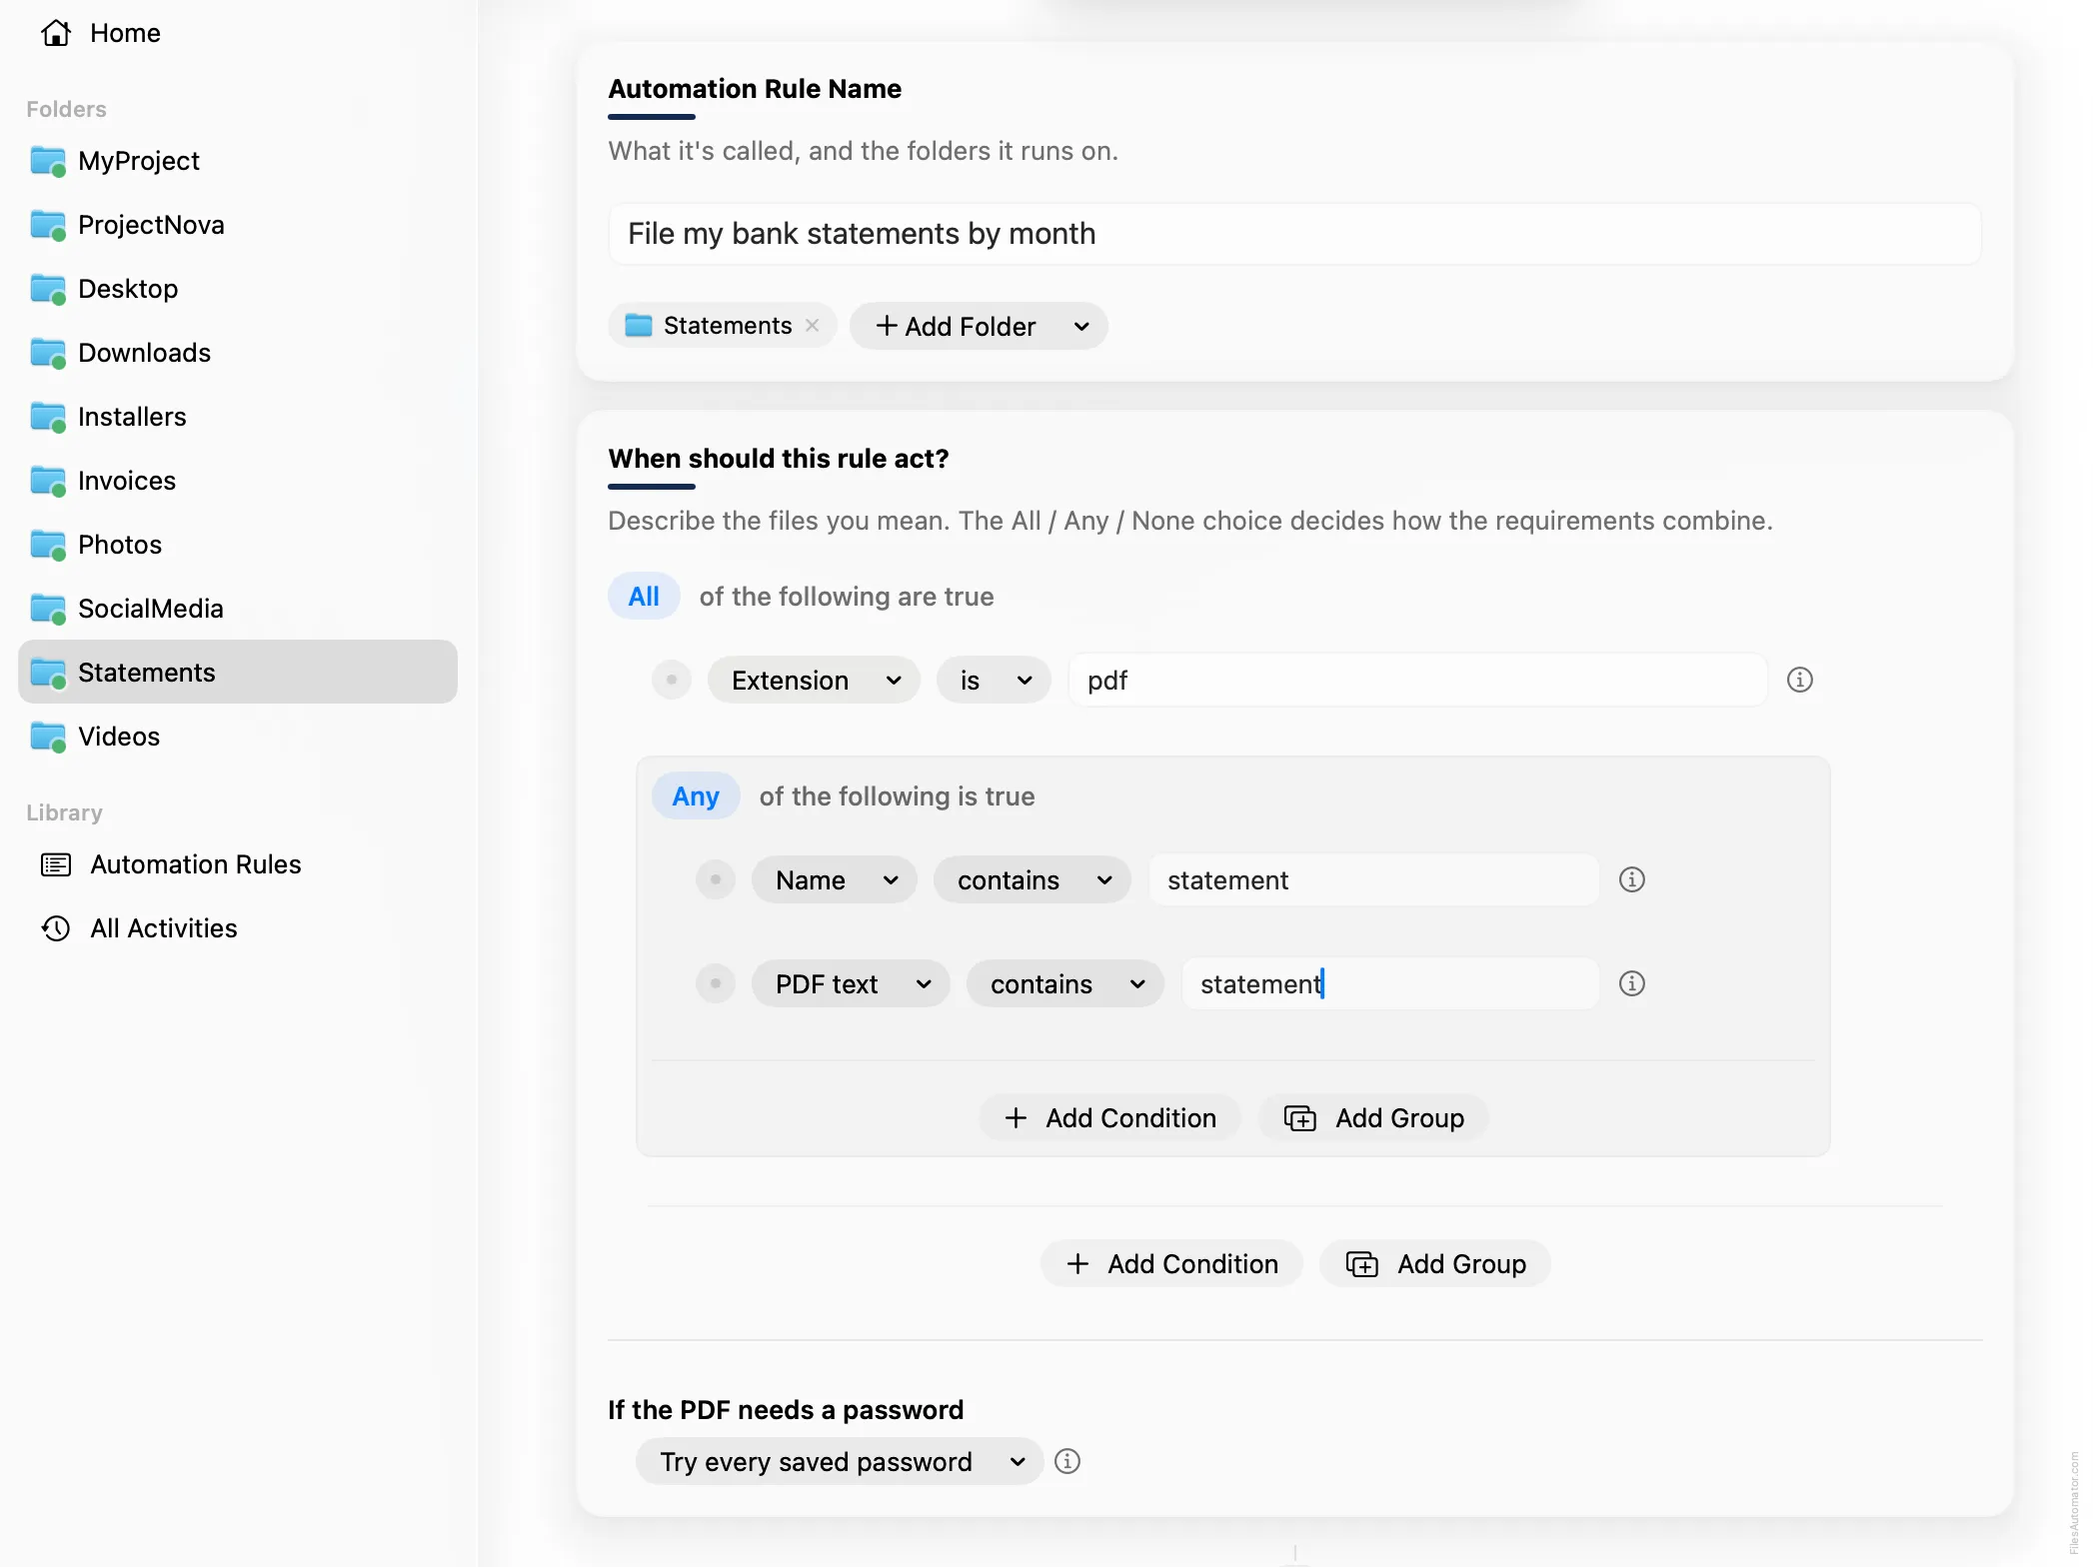The width and height of the screenshot is (2093, 1567).
Task: Show info for Name condition
Action: [x=1632, y=879]
